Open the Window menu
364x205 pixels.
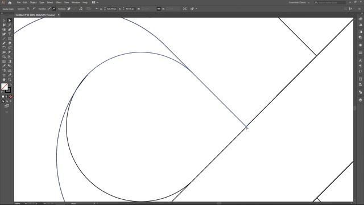point(76,2)
